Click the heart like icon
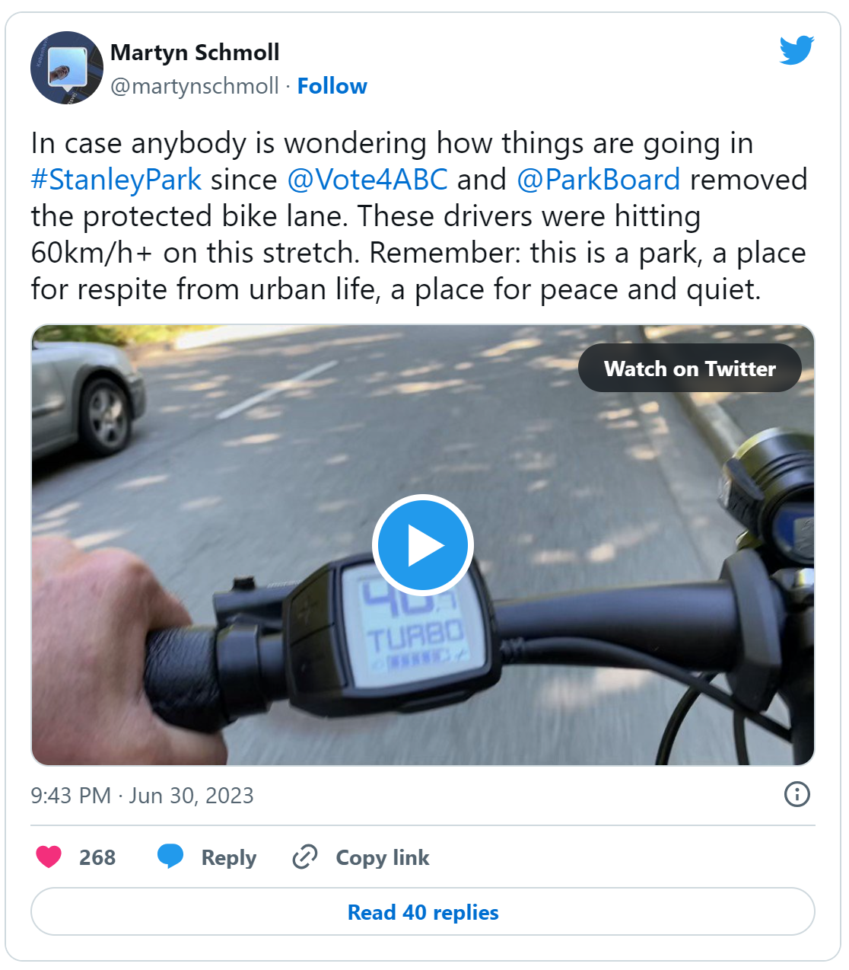Image resolution: width=849 pixels, height=970 pixels. click(x=49, y=857)
